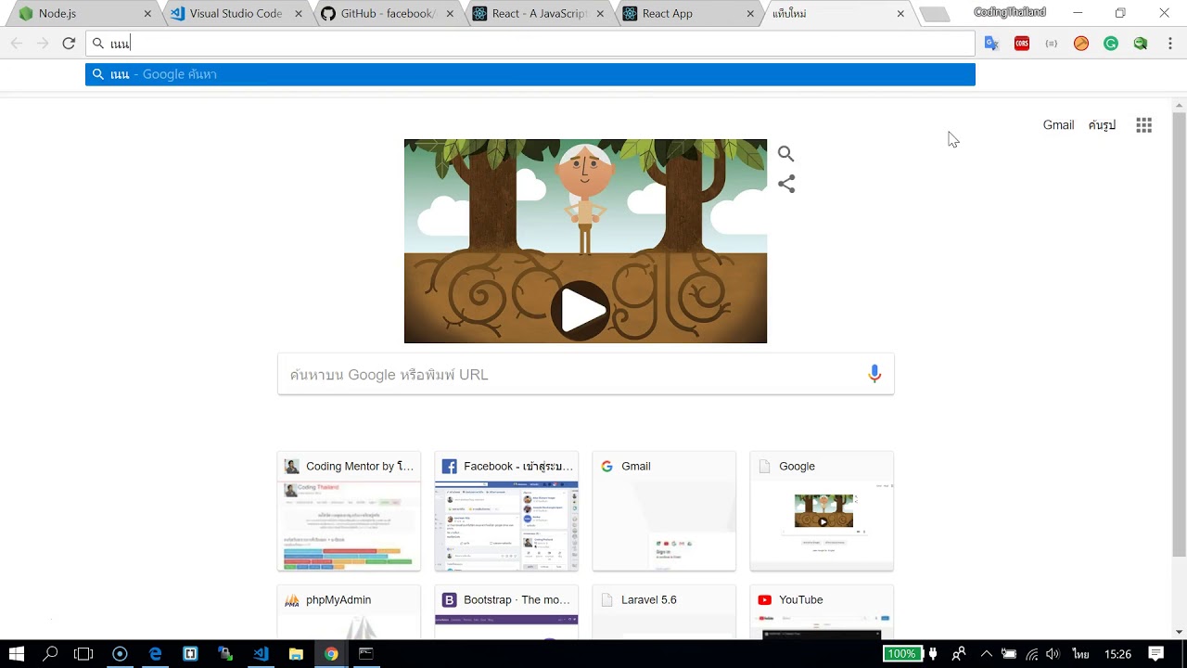Show hidden system tray icons
The width and height of the screenshot is (1187, 668).
987,654
